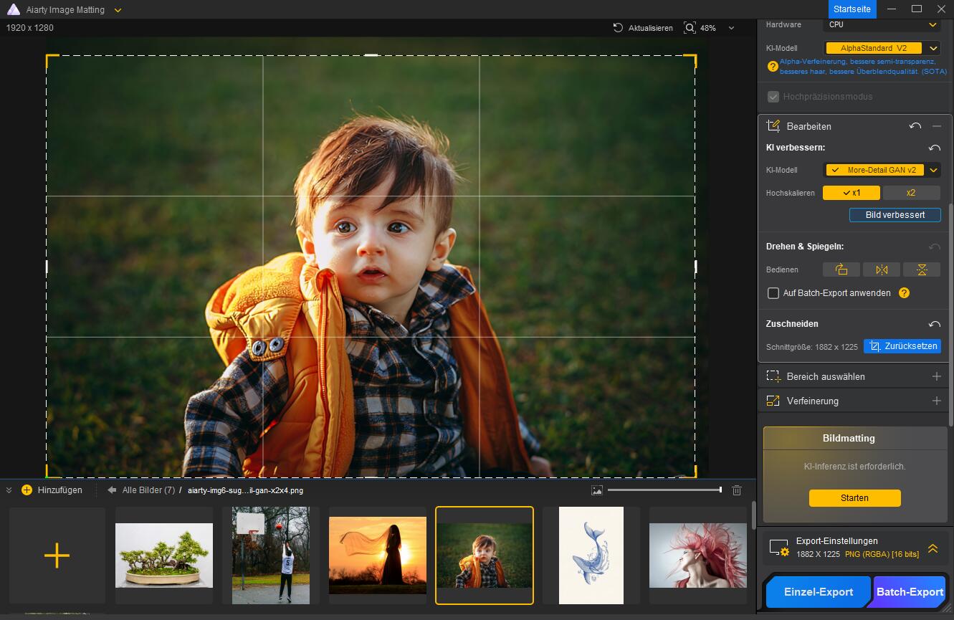Click the vertical flip icon
The image size is (954, 620).
coord(922,270)
